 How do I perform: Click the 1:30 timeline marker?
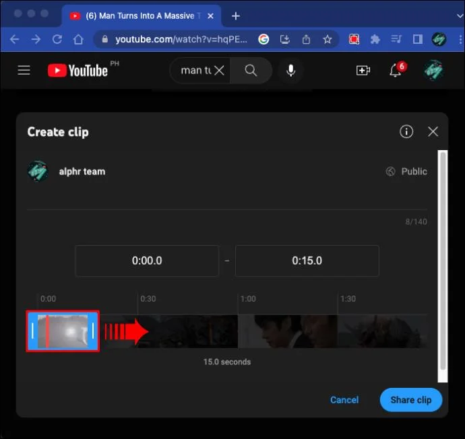tap(348, 298)
